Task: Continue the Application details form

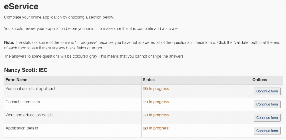Action: (x=267, y=131)
